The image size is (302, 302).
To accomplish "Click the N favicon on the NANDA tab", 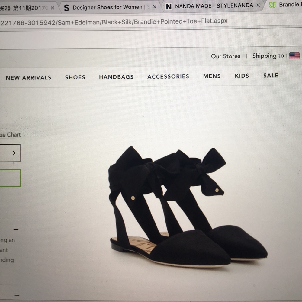I will point(169,6).
